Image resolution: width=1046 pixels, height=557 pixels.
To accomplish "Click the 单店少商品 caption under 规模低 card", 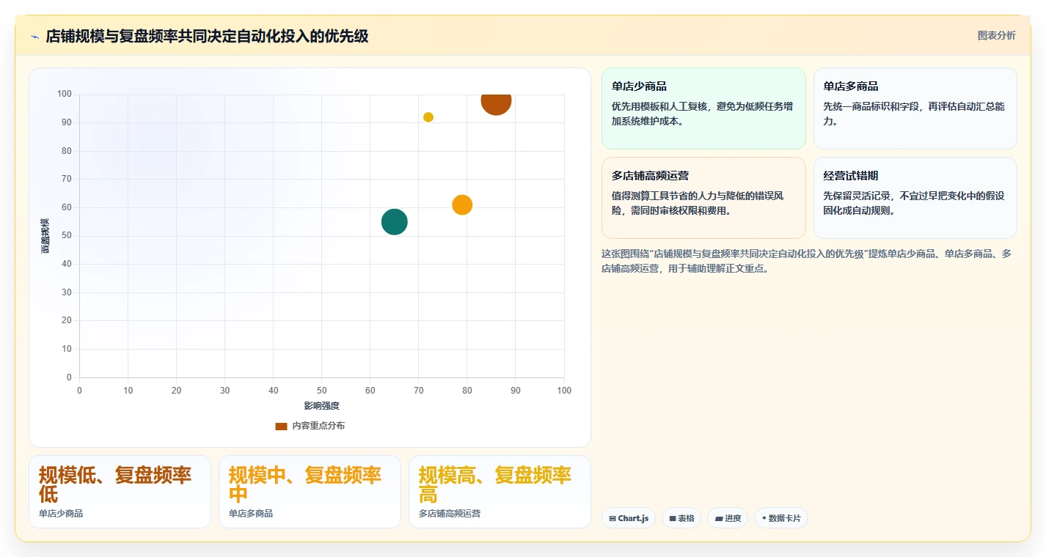I will coord(61,514).
